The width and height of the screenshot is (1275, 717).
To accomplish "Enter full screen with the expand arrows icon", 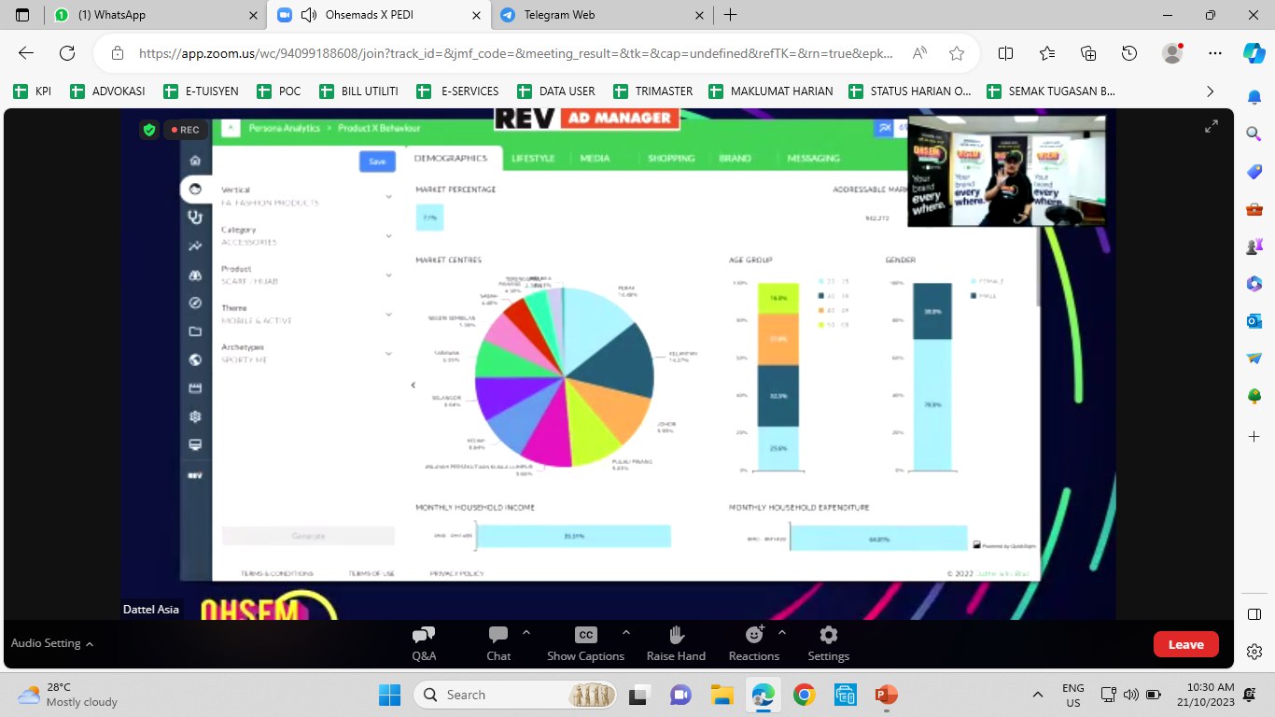I will [x=1212, y=126].
